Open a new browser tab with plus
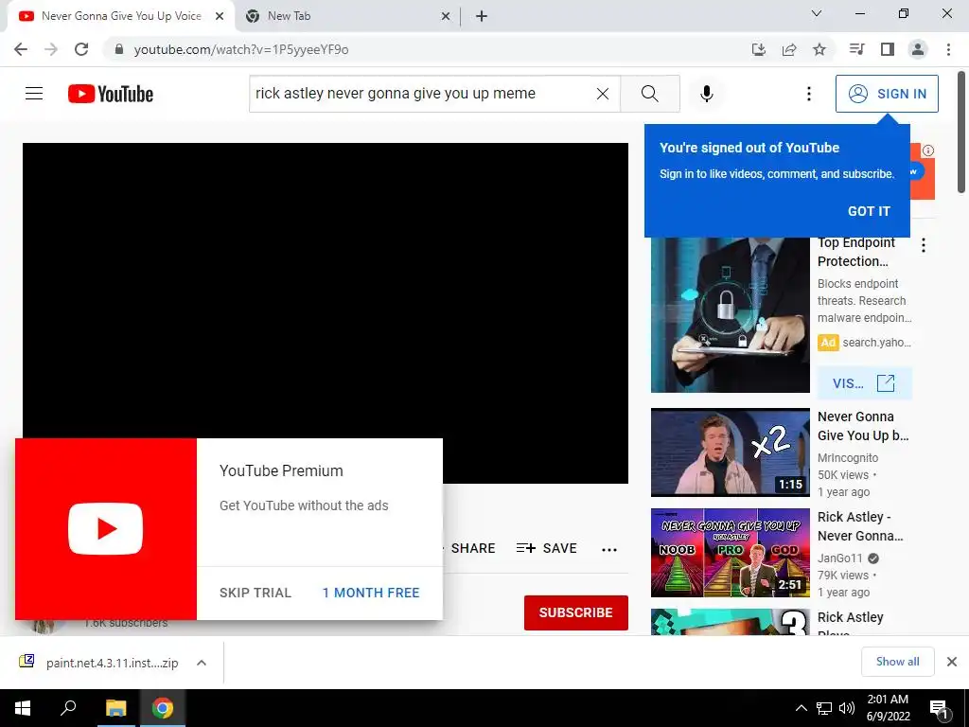This screenshot has height=727, width=969. pyautogui.click(x=482, y=17)
